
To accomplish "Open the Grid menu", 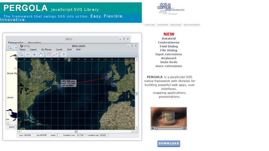I will (x=69, y=50).
